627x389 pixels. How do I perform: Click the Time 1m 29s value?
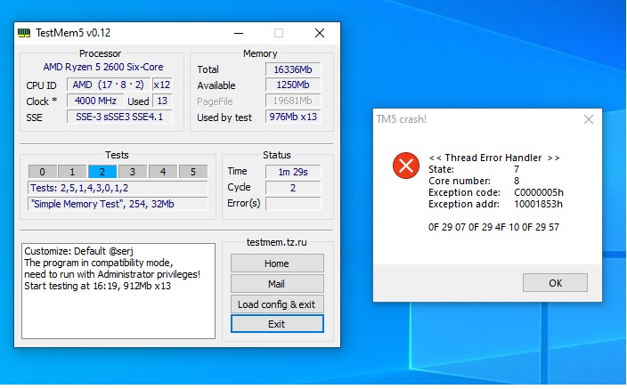[293, 172]
